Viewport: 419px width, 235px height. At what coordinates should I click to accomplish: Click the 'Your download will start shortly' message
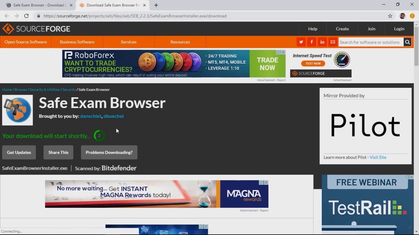point(46,136)
